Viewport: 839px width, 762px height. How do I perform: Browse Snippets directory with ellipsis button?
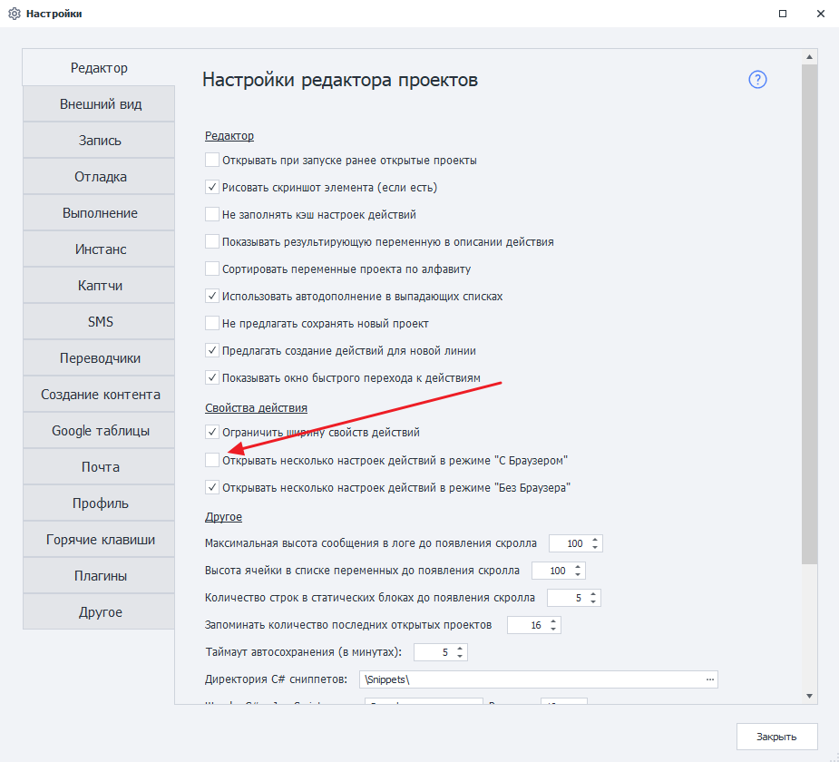tap(709, 679)
